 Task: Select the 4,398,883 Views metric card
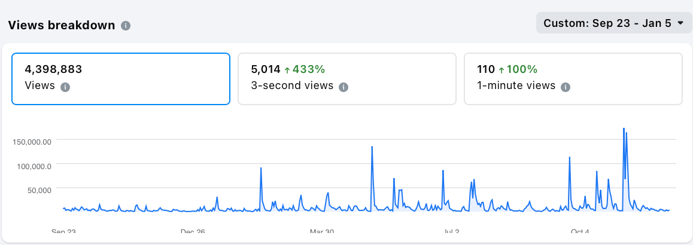[x=121, y=79]
